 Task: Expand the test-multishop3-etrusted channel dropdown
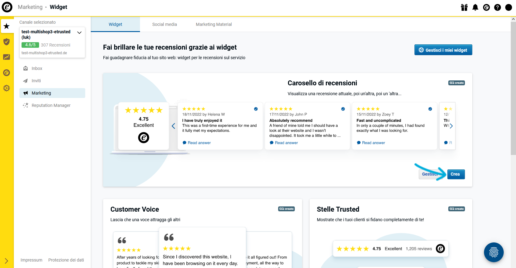click(x=79, y=33)
